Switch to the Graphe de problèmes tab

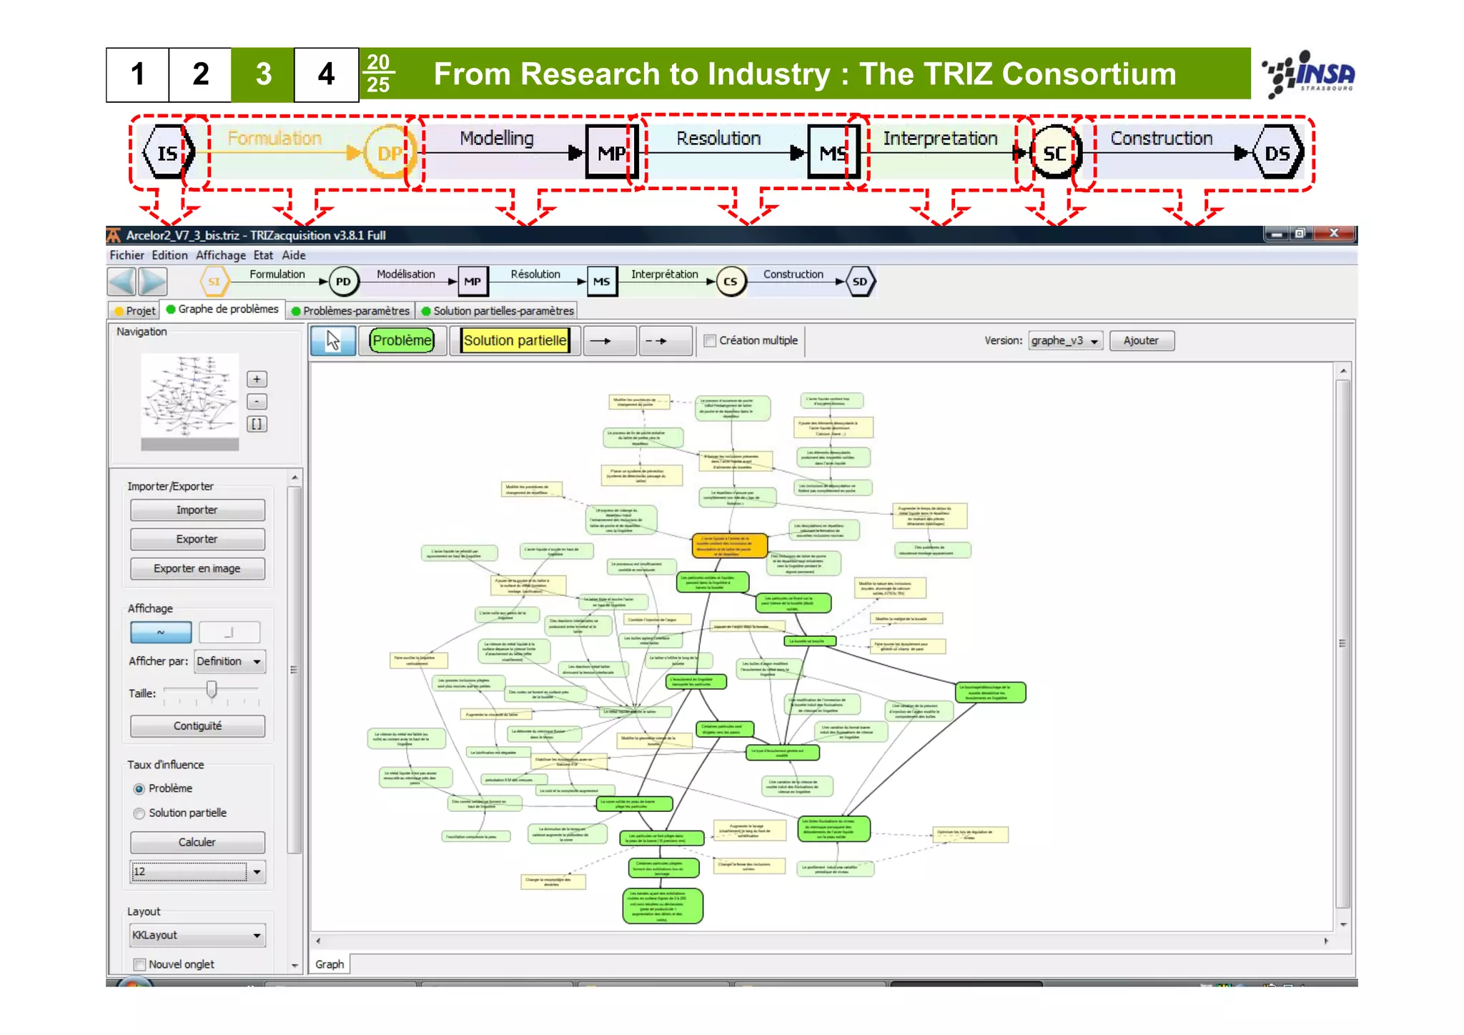(x=222, y=309)
